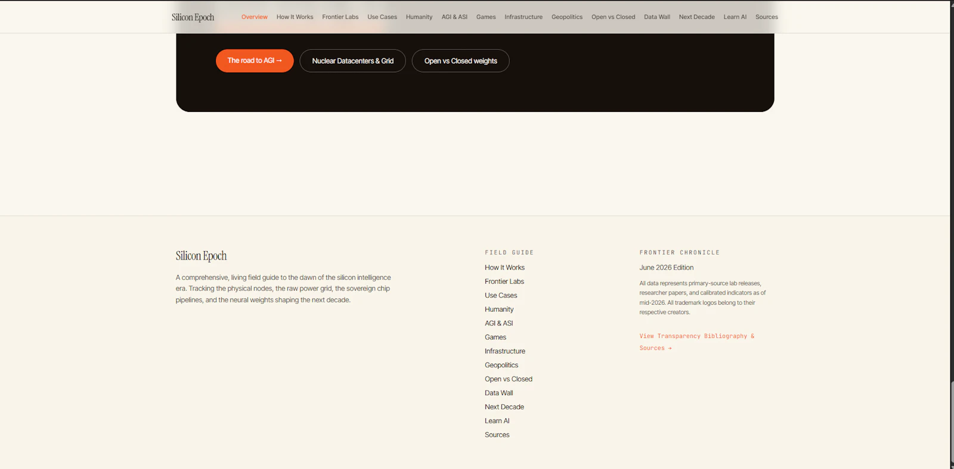This screenshot has width=954, height=469.
Task: Select Use Cases in the top navigation
Action: pyautogui.click(x=382, y=17)
